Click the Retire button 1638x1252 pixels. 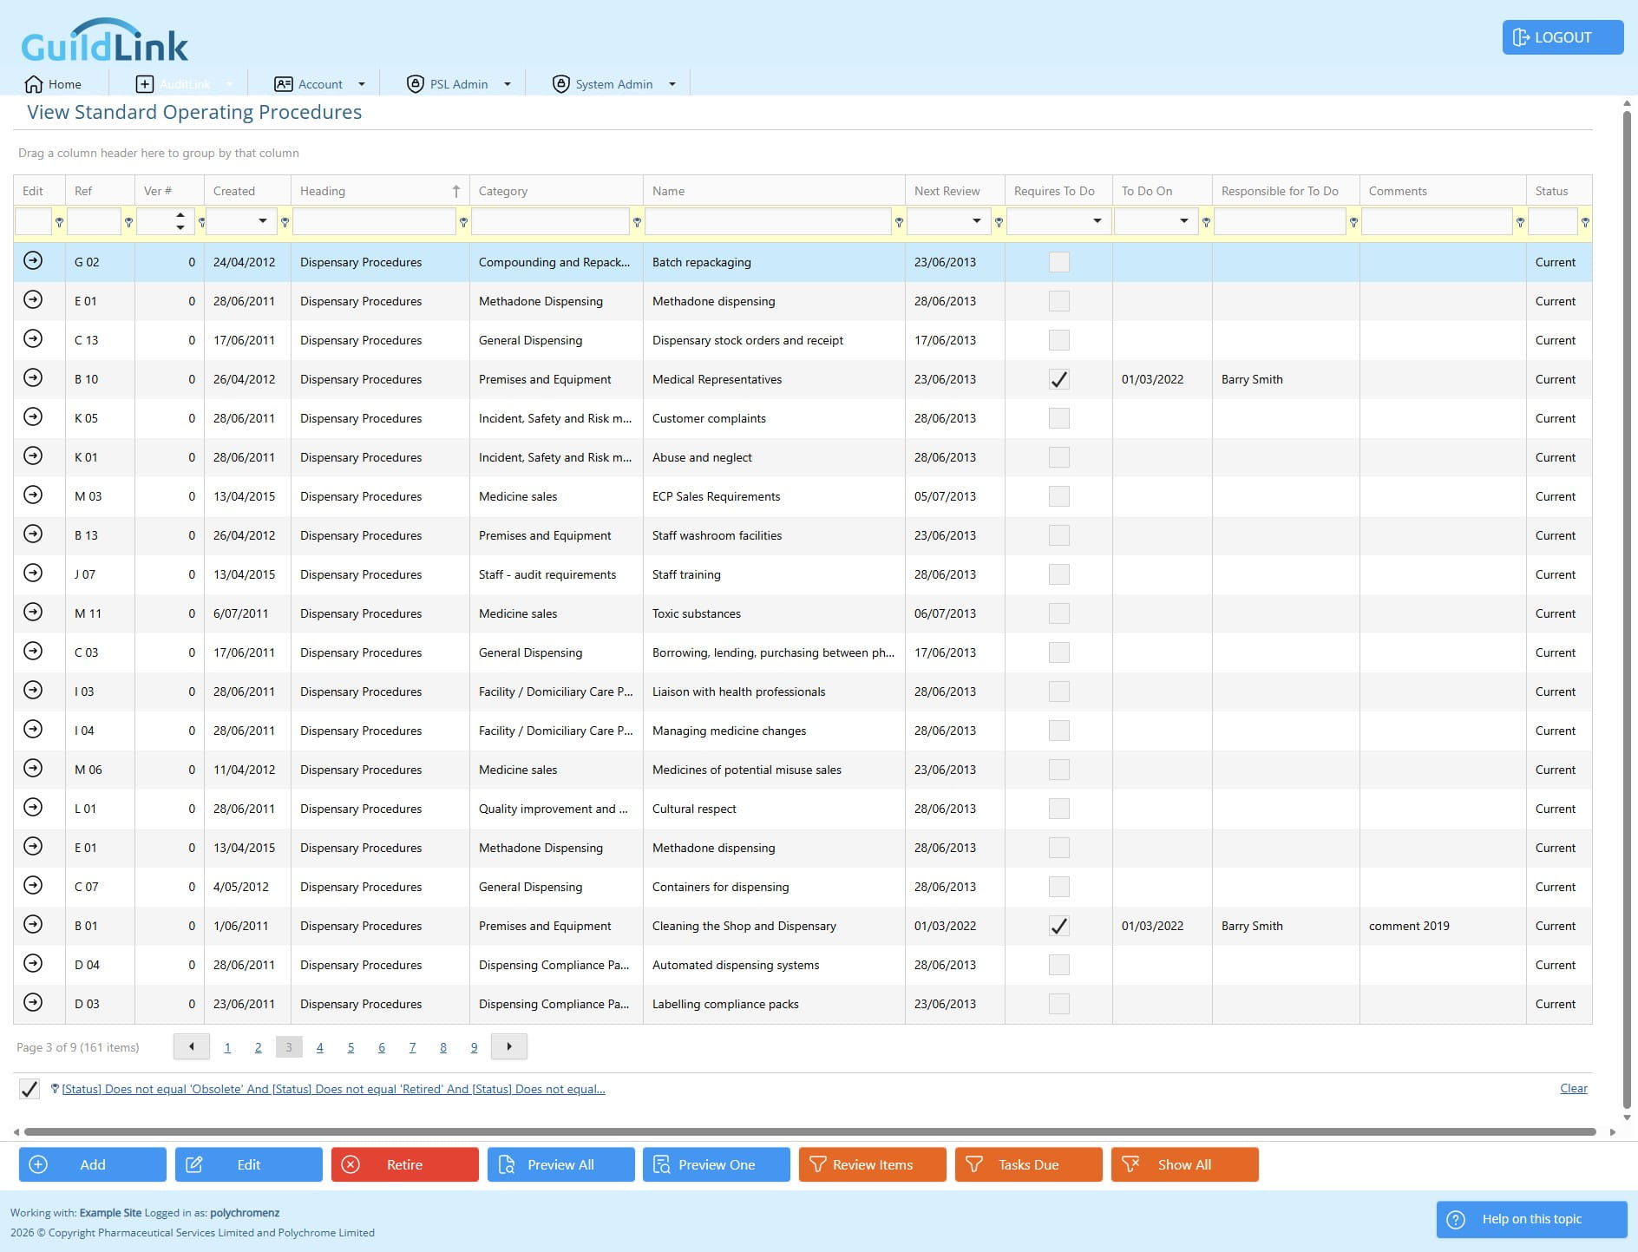(404, 1164)
